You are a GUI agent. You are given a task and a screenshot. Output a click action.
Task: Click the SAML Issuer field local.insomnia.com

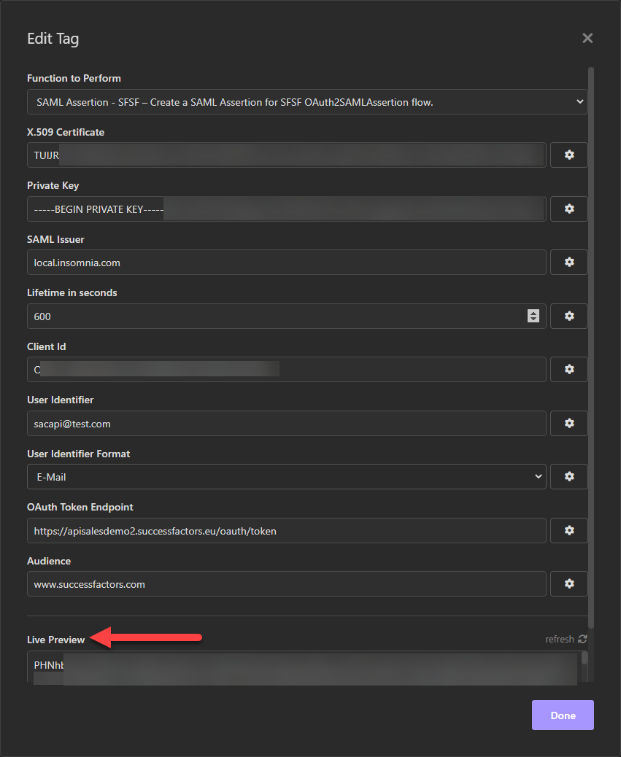(x=286, y=262)
